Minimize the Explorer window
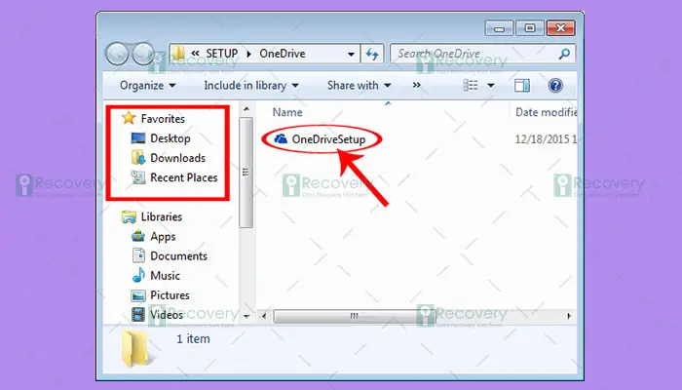Viewport: 682px width, 390px height. coord(499,28)
